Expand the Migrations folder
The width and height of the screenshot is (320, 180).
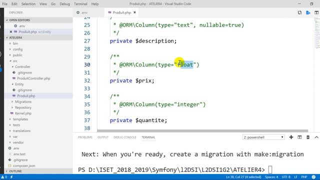[38, 101]
